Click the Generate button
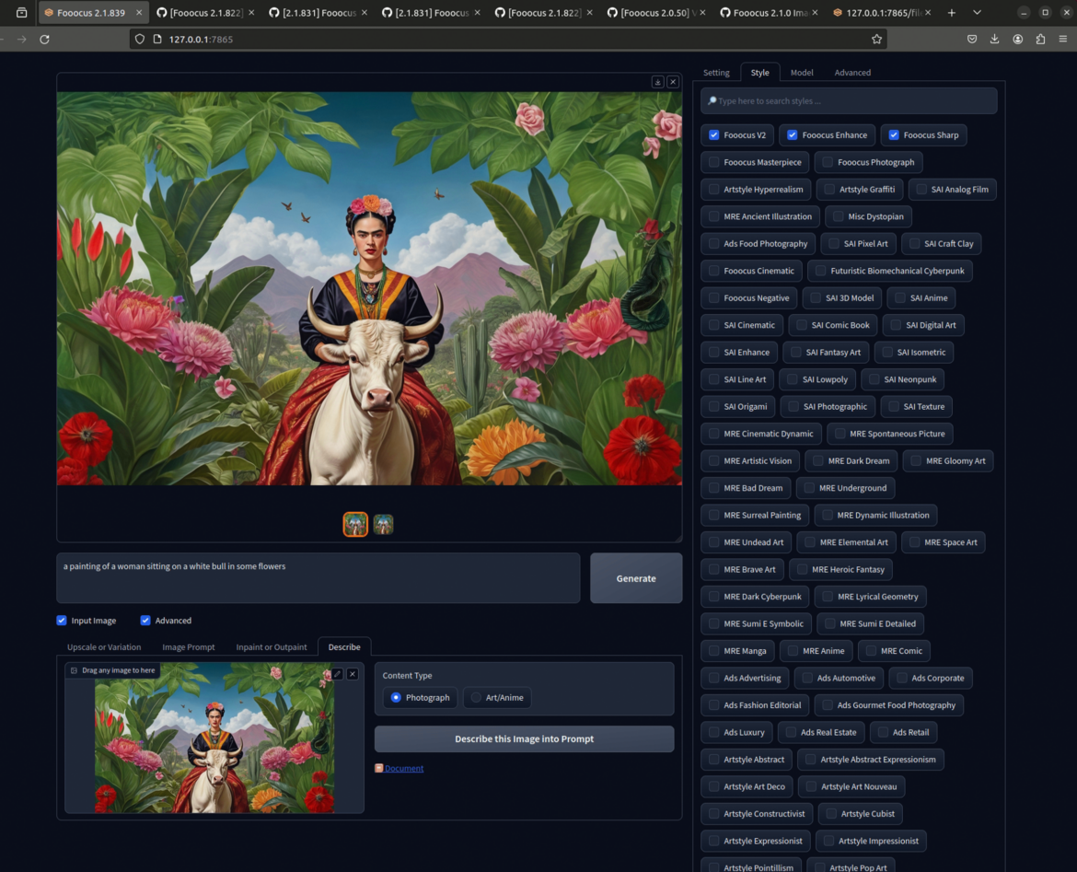The height and width of the screenshot is (872, 1077). click(x=636, y=578)
